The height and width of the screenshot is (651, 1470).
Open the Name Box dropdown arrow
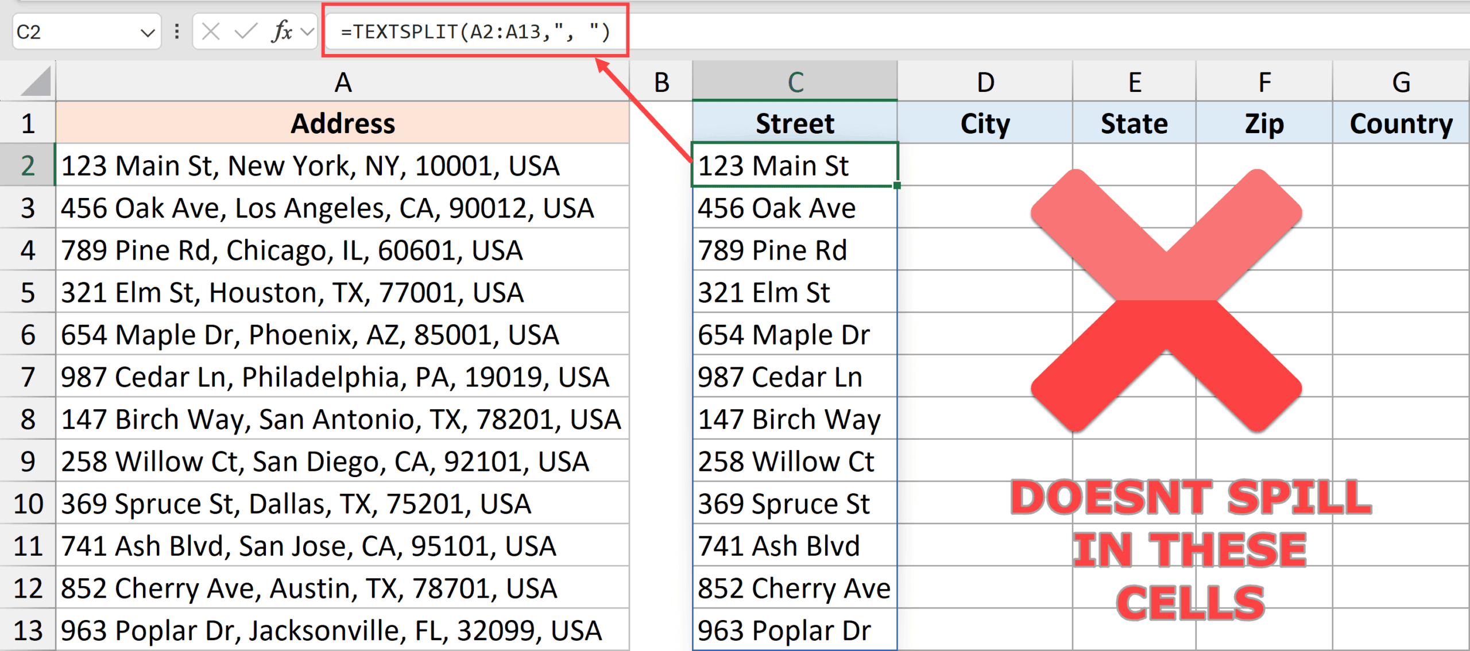click(x=148, y=32)
